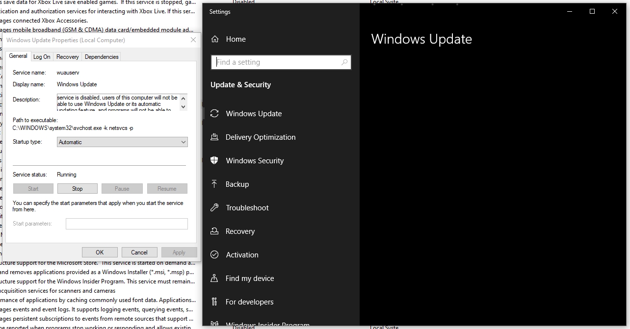Stop the Windows Update service
The height and width of the screenshot is (329, 630).
click(x=78, y=189)
